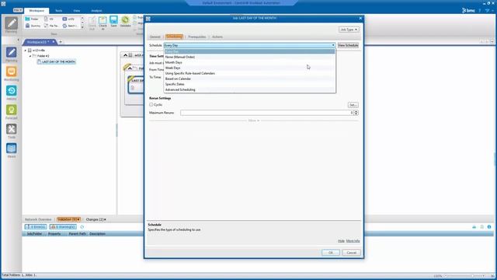Click the help question mark in header

click(480, 10)
